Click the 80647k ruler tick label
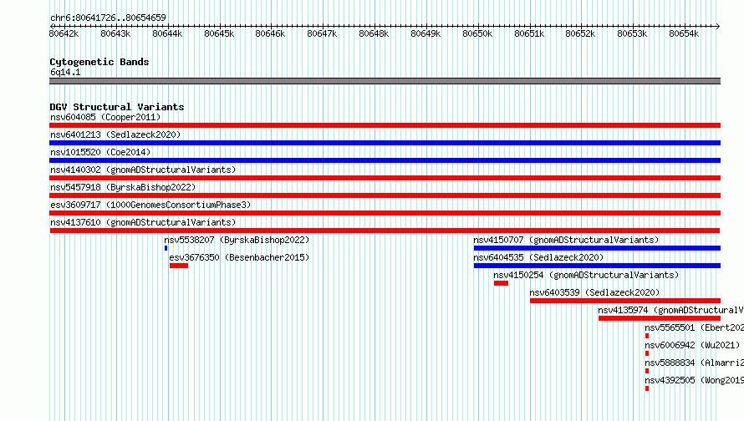 322,33
